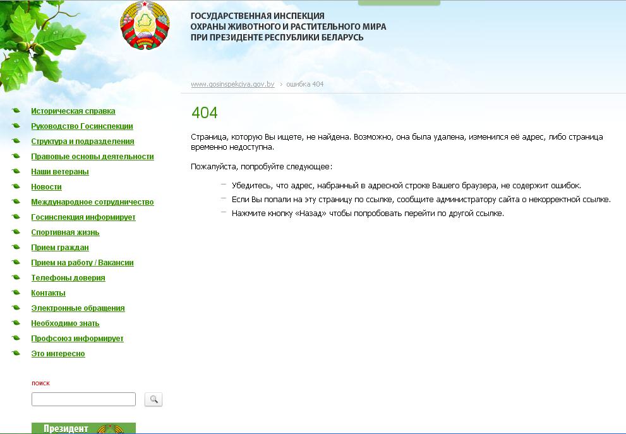Open Руководство Госинспекции menu item

point(82,126)
